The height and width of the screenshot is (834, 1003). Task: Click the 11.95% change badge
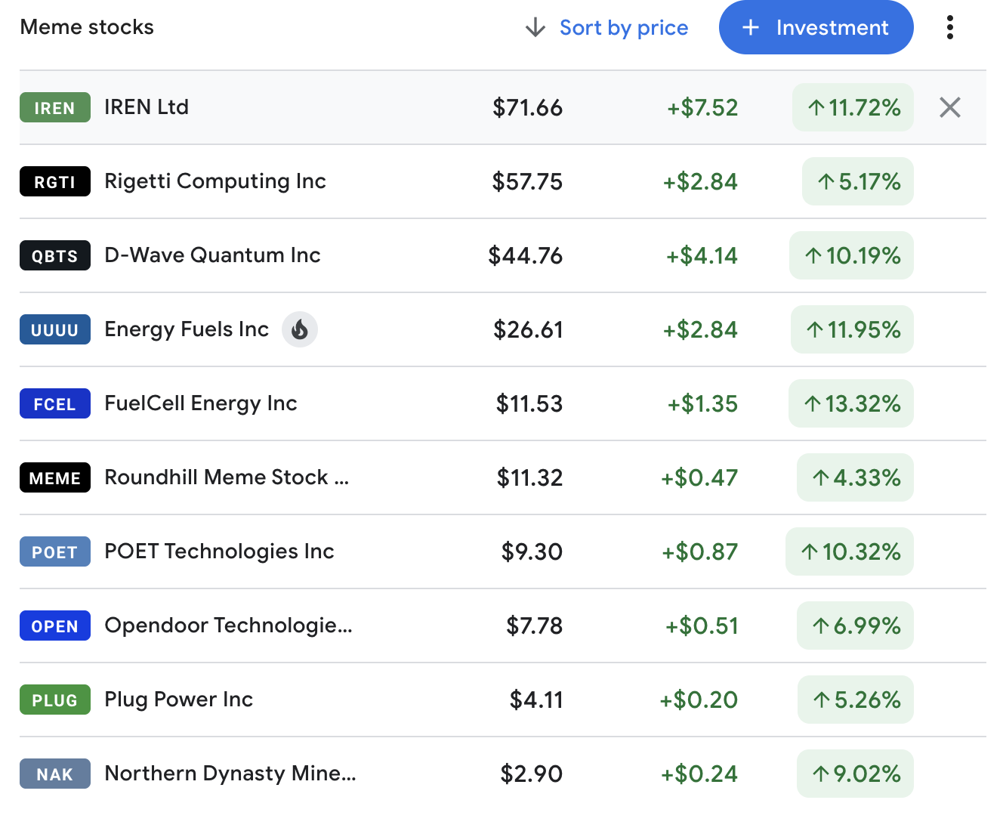point(852,329)
